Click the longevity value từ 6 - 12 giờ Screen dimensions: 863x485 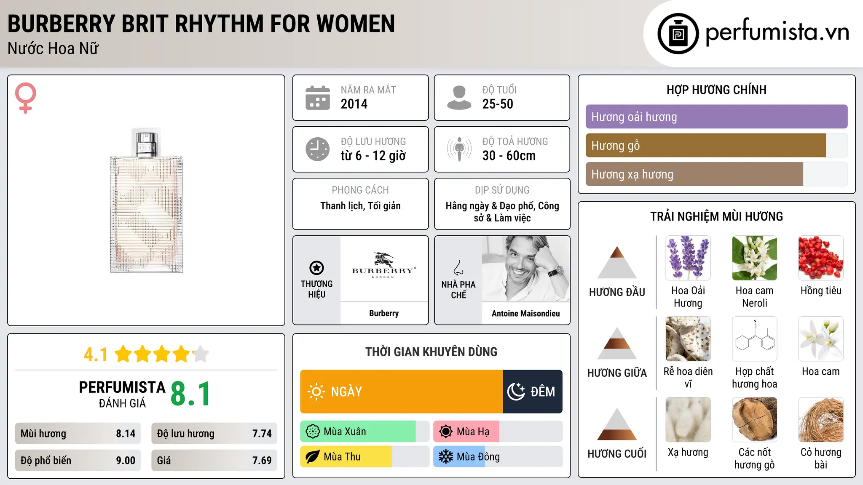[x=373, y=156]
